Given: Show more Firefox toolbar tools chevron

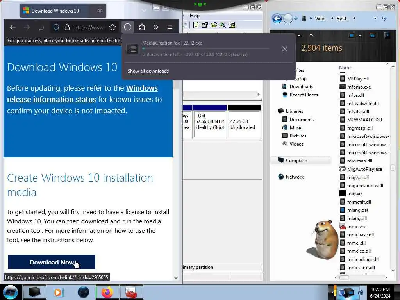Looking at the screenshot, I should (x=155, y=27).
